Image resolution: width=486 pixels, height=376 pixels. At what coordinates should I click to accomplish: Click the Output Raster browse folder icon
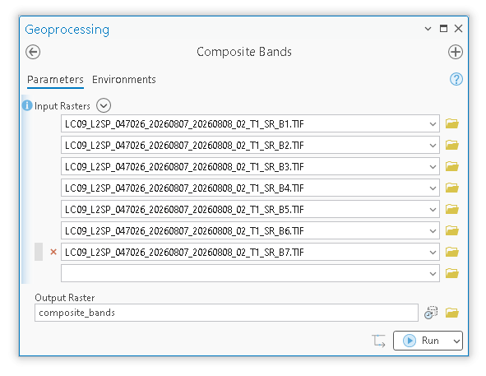tap(452, 313)
